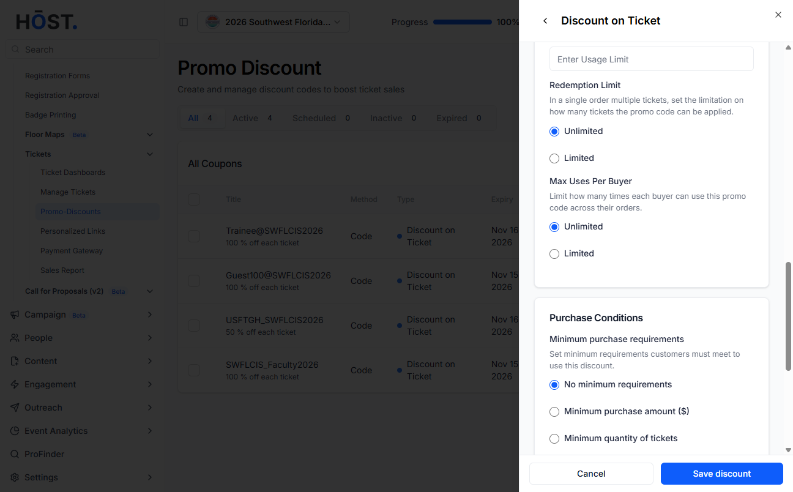Toggle the sidebar collapse icon
Screen dimensions: 793x492
[184, 22]
